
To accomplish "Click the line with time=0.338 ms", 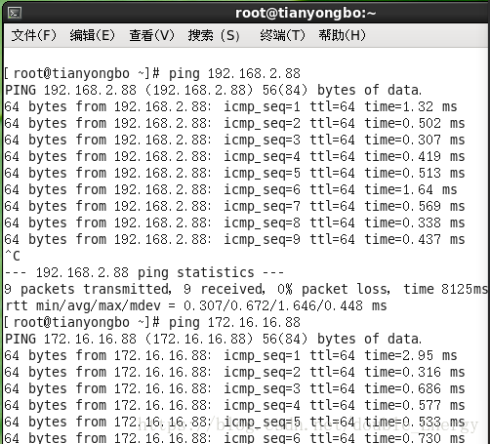I will (x=234, y=222).
